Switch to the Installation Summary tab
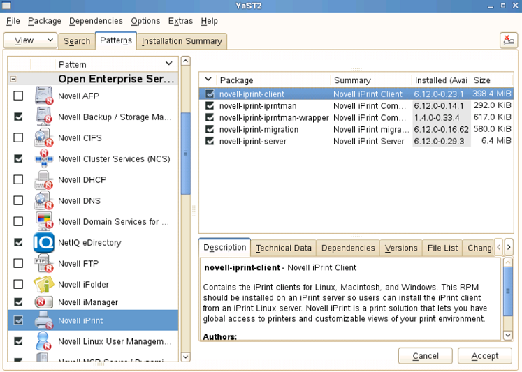The height and width of the screenshot is (372, 522). point(182,41)
